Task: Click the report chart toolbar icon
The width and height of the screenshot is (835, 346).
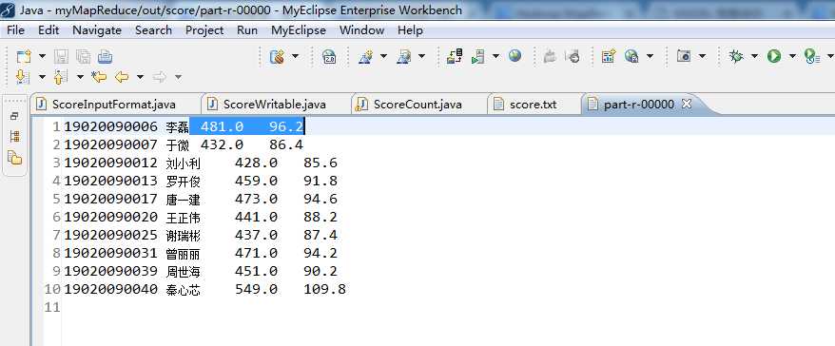Action: (609, 56)
